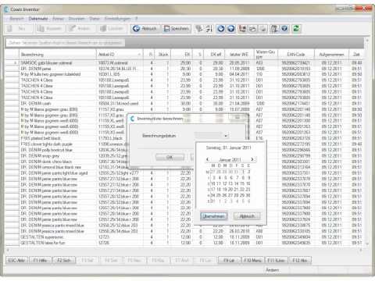Sort by the Artikel-ID column header
375x281 pixels.
point(120,55)
